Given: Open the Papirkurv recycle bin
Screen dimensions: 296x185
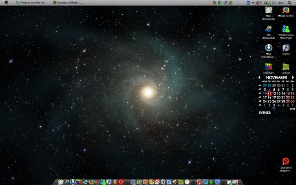Looking at the screenshot, I should coord(268,67).
